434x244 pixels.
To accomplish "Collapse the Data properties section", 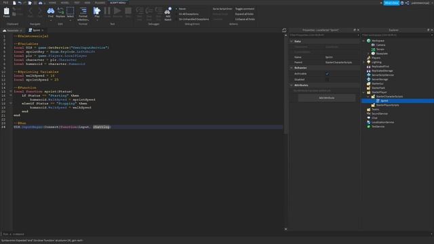I will point(292,41).
